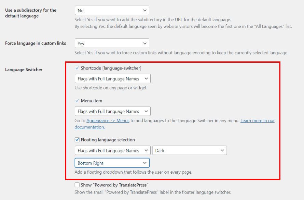The height and width of the screenshot is (200, 304).
Task: Open the Appearance -> Menus link
Action: coord(108,121)
